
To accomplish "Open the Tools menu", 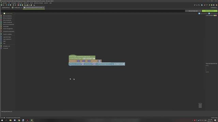I will 32,3.
